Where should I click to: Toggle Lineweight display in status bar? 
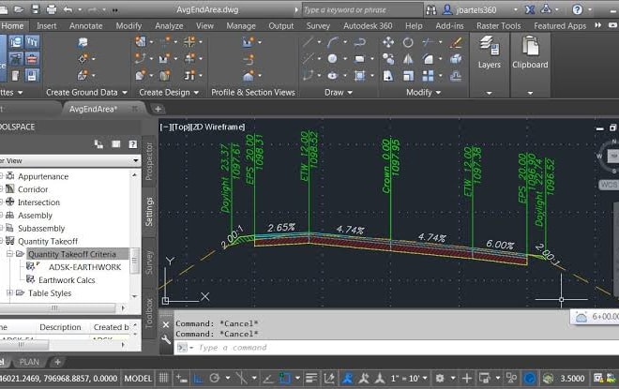click(311, 379)
